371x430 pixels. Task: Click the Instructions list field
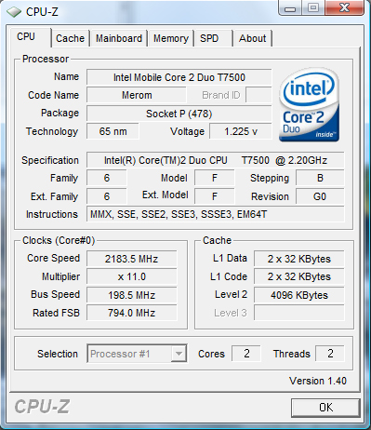[216, 214]
